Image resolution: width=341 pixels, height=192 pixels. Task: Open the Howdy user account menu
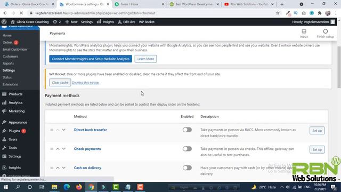[x=313, y=22]
